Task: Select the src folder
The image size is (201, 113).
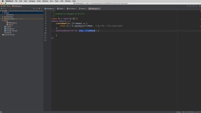Action: (6, 21)
